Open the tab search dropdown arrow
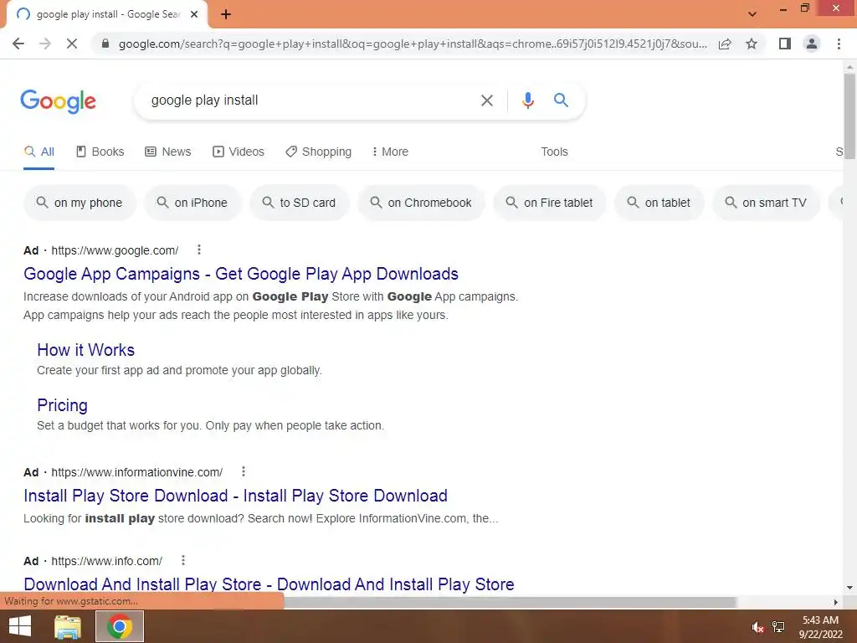 [x=752, y=14]
